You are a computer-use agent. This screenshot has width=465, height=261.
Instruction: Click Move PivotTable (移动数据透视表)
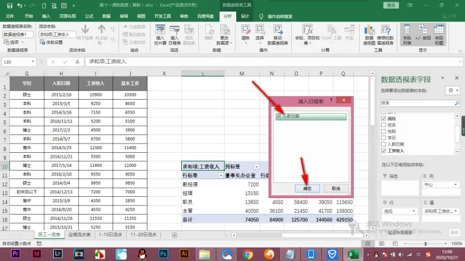tap(278, 35)
